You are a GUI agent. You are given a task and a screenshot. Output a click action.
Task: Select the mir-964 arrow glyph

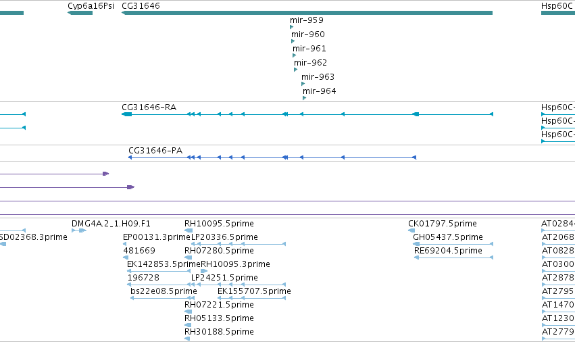[304, 98]
